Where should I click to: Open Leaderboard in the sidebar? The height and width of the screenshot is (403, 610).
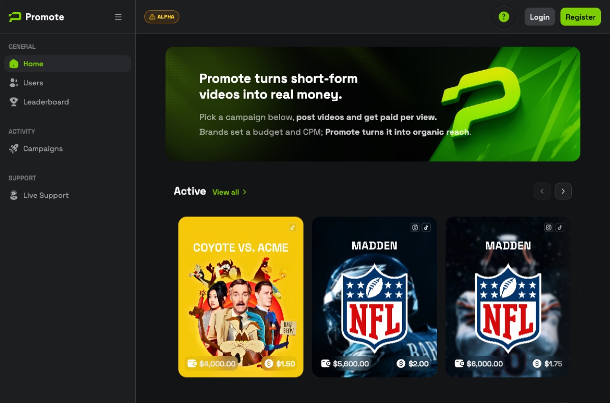pos(68,102)
